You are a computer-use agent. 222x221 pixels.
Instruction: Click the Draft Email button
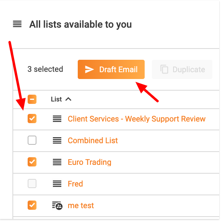pos(111,69)
